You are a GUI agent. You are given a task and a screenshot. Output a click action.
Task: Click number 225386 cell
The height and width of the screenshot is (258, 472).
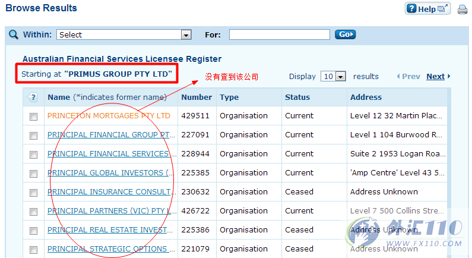click(x=195, y=229)
